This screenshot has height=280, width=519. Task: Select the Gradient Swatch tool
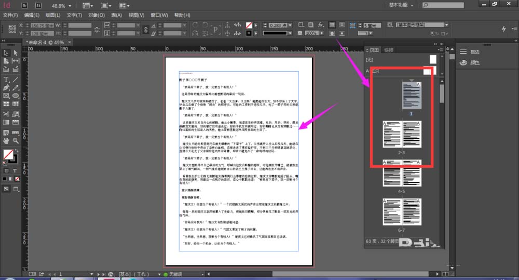click(6, 122)
